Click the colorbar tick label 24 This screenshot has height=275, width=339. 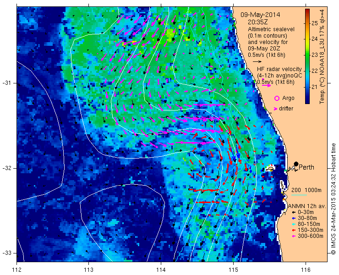(315, 39)
